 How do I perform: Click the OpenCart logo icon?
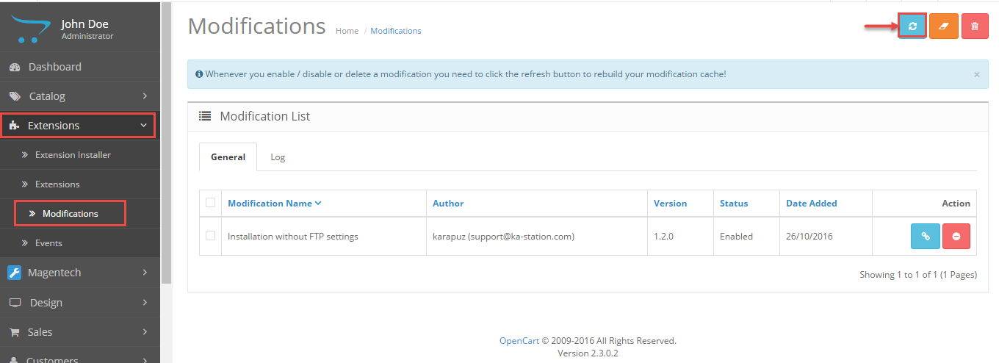[29, 28]
